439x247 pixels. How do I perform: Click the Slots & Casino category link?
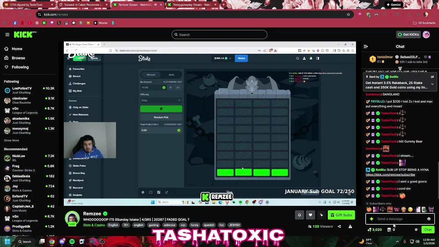(x=94, y=225)
